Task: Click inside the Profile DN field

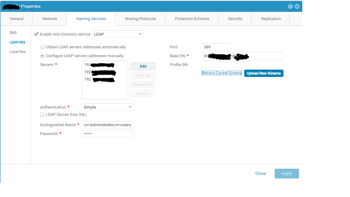Action: pos(242,64)
